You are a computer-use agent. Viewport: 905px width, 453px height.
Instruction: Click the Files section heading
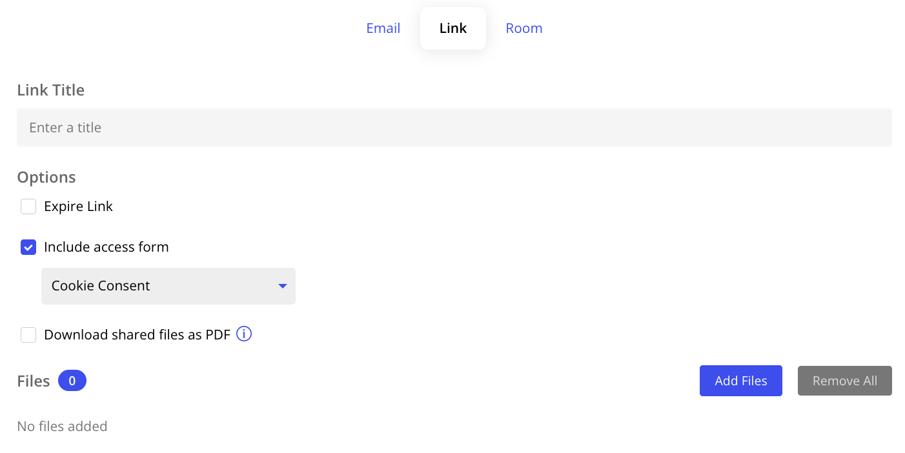pyautogui.click(x=33, y=381)
